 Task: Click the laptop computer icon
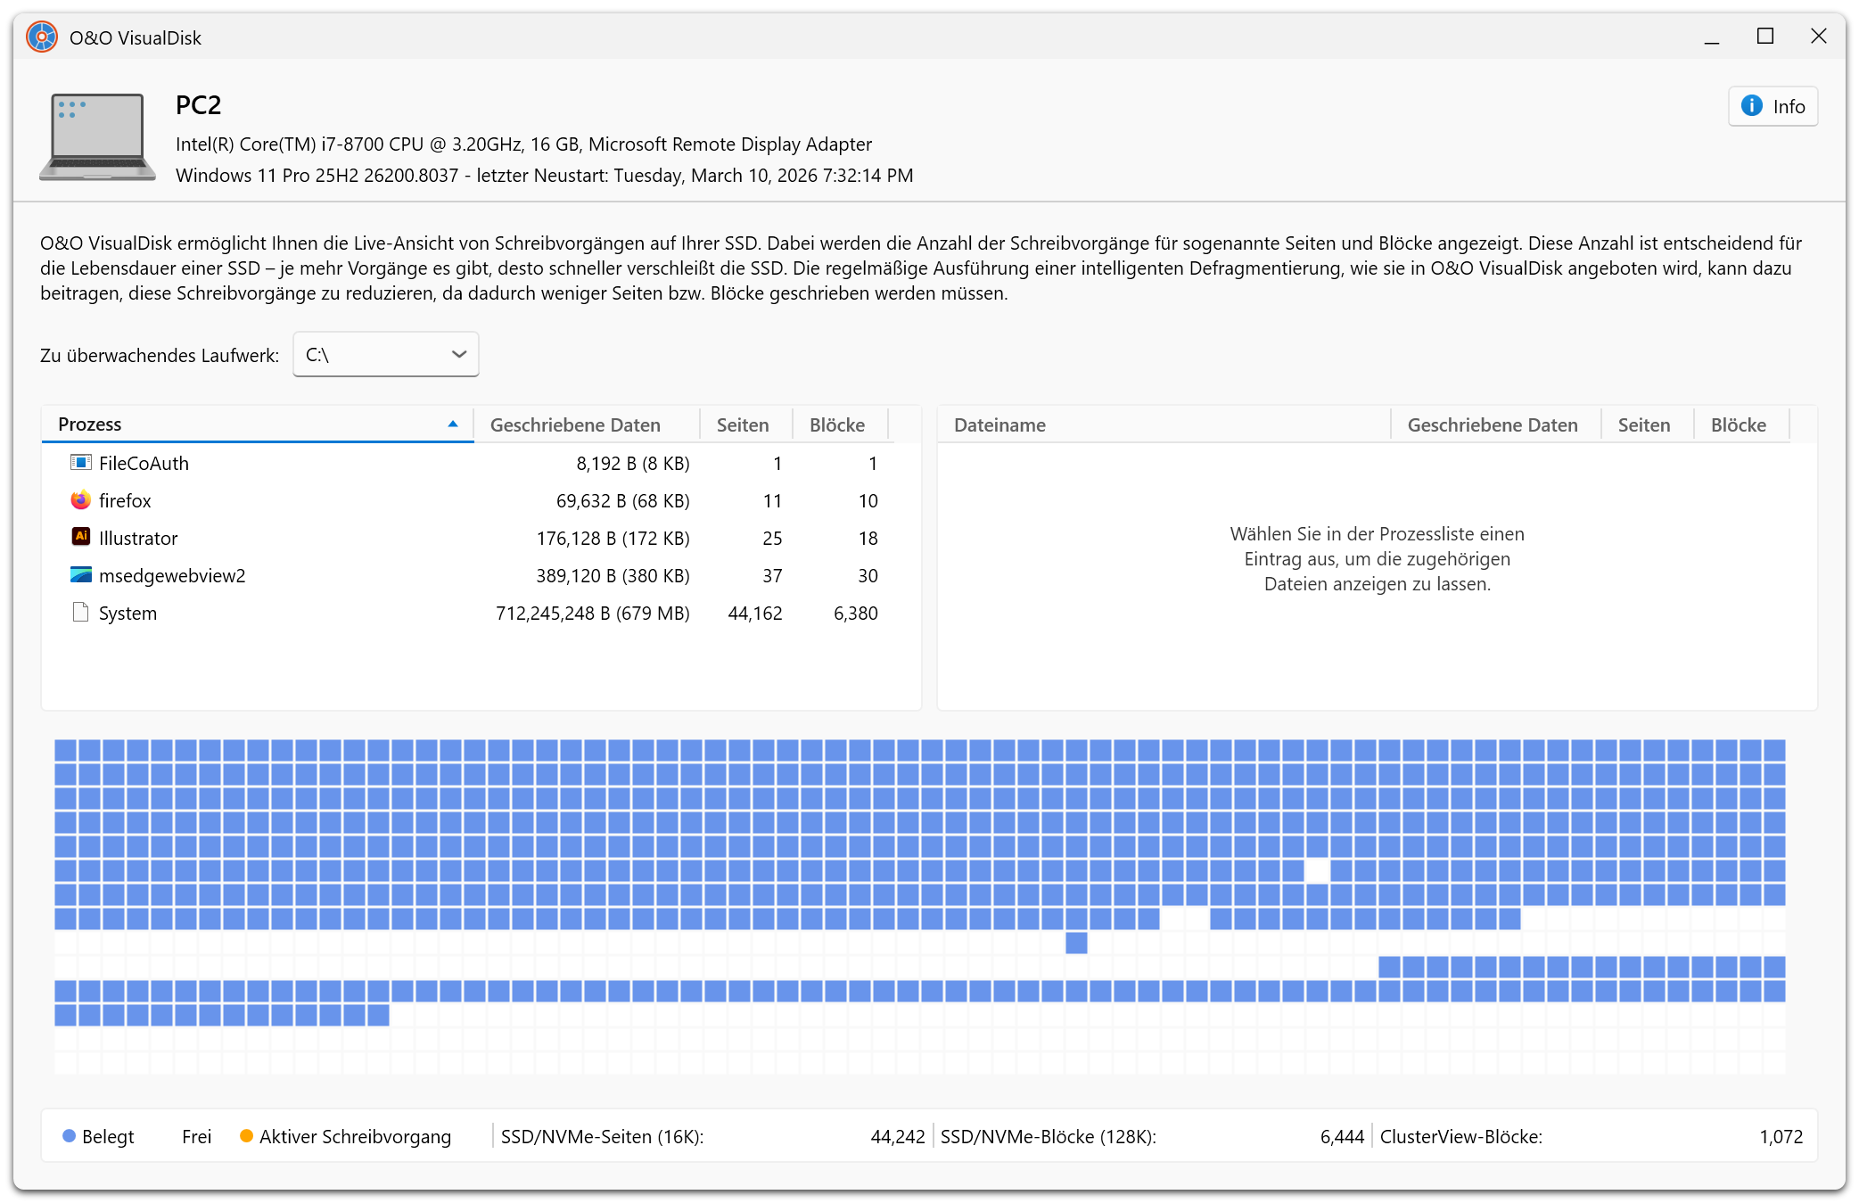pos(97,136)
